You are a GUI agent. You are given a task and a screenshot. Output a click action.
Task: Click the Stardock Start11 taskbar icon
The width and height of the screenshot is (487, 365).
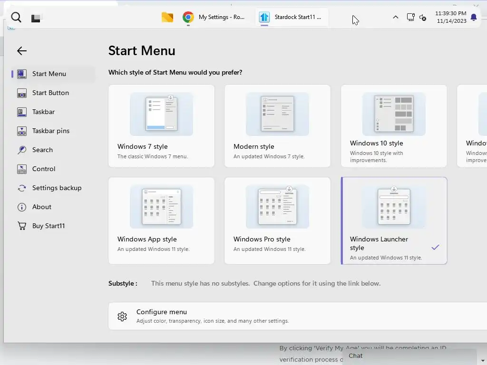tap(264, 17)
